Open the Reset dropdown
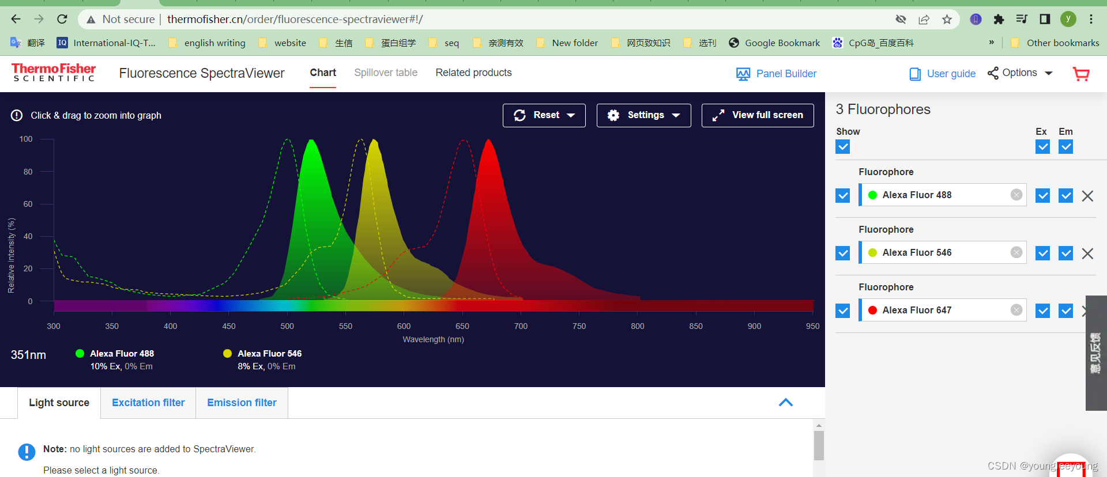 click(x=544, y=115)
